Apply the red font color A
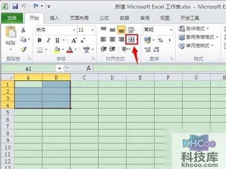 (x=70, y=50)
